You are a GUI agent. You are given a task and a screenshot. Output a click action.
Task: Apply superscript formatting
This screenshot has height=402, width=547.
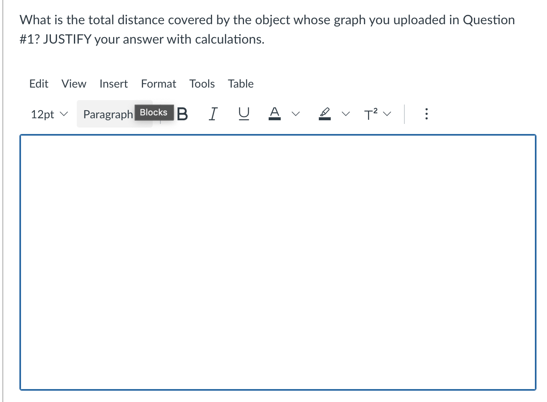[x=370, y=114]
